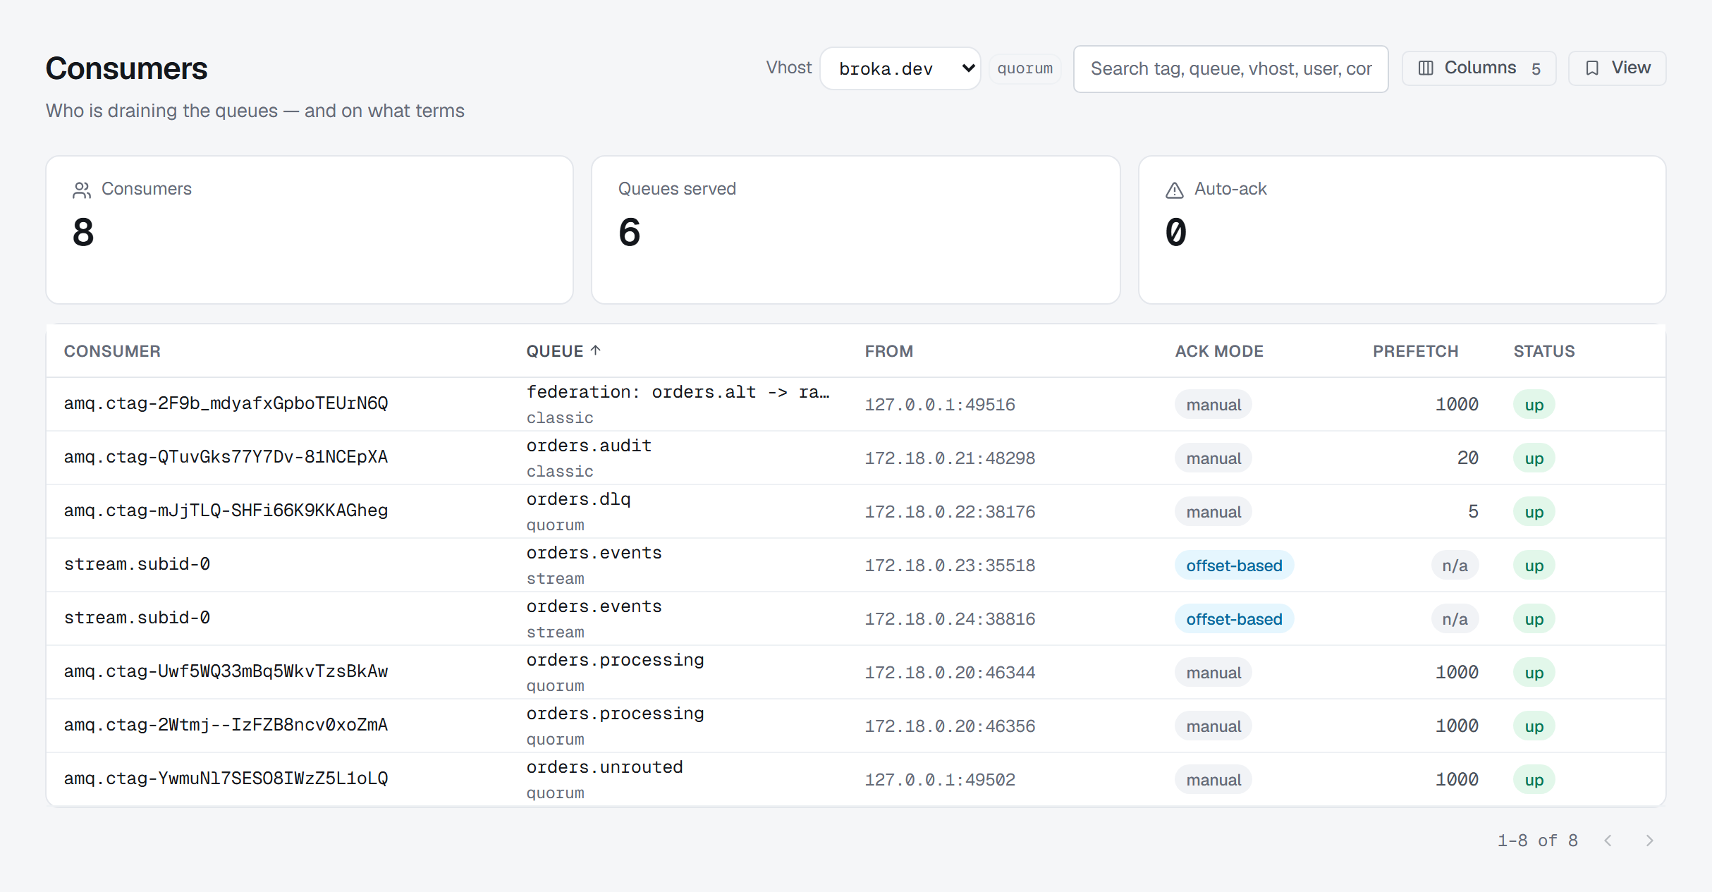Click offset-based badge for 172.18.0.23:35518
The image size is (1712, 892).
1234,566
